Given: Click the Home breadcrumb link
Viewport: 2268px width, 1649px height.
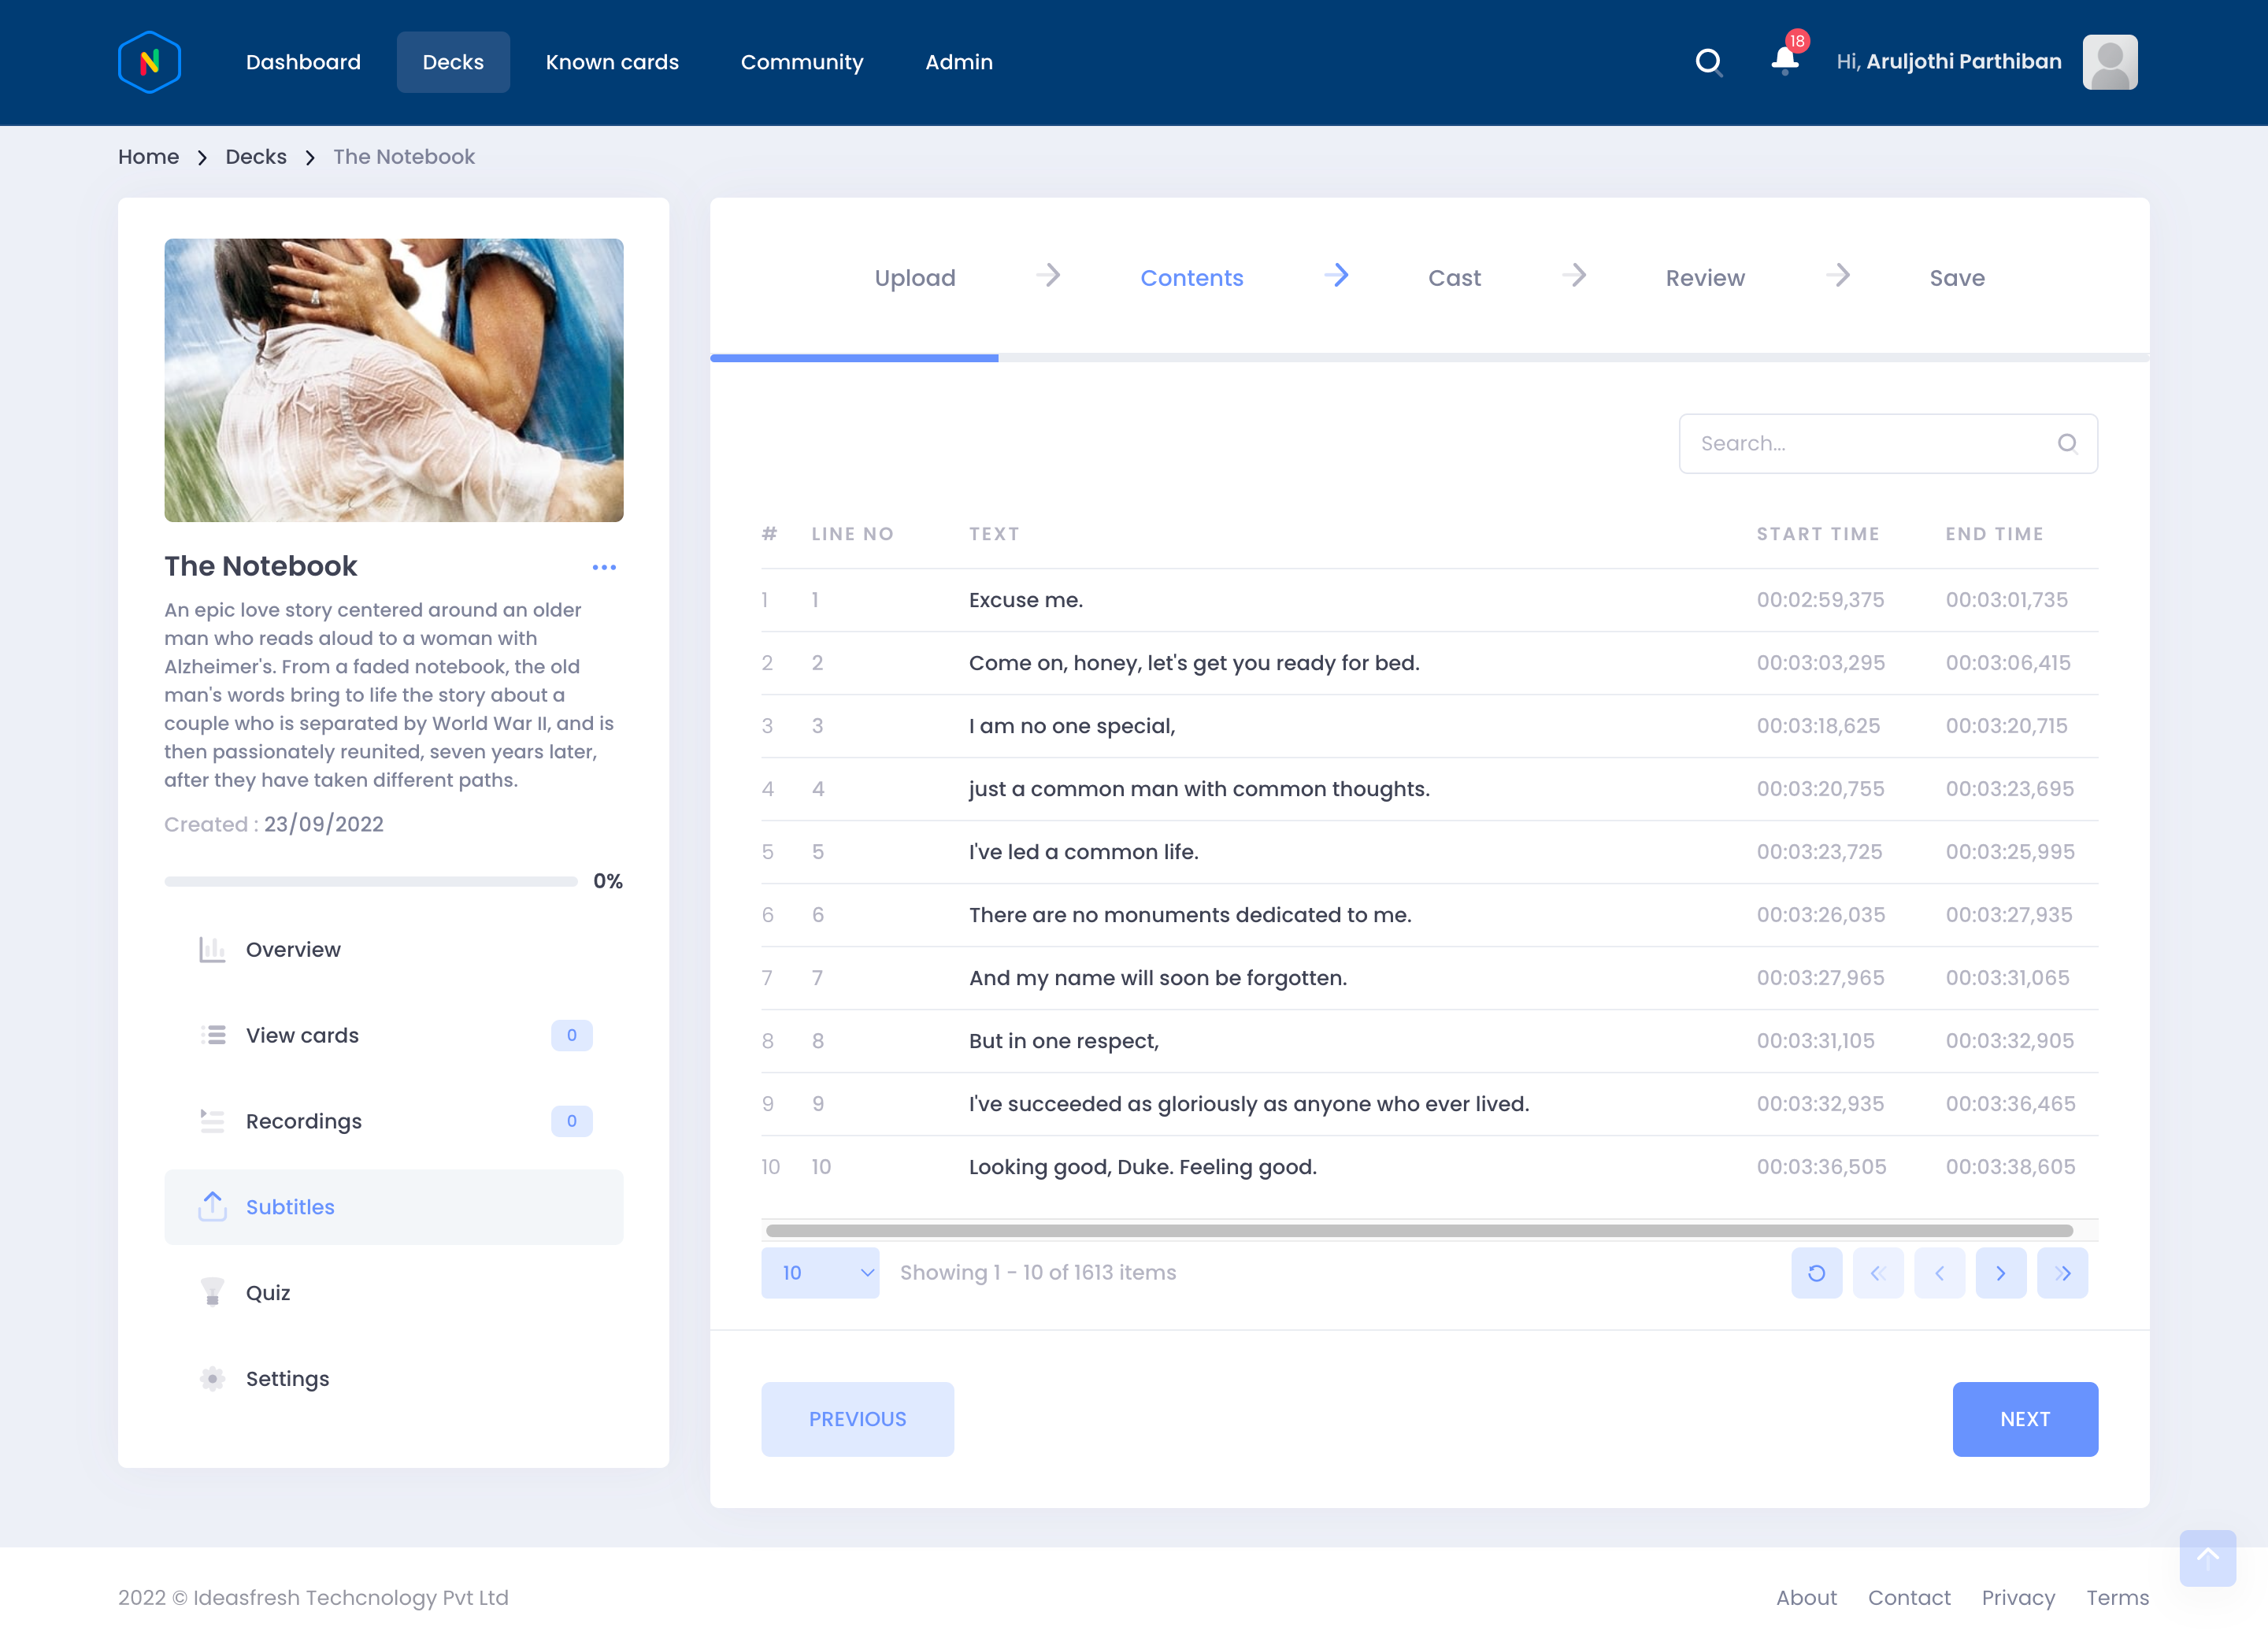Looking at the screenshot, I should [x=148, y=157].
